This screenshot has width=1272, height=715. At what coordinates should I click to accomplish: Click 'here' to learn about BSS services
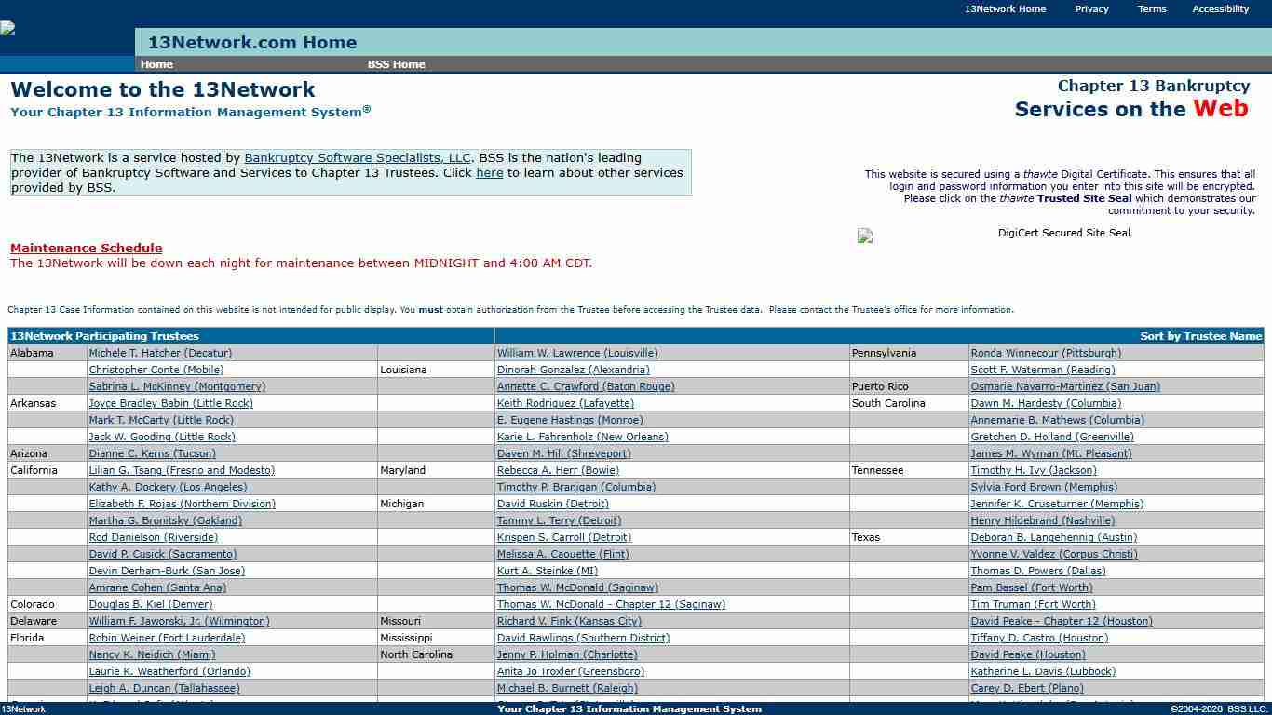click(489, 172)
